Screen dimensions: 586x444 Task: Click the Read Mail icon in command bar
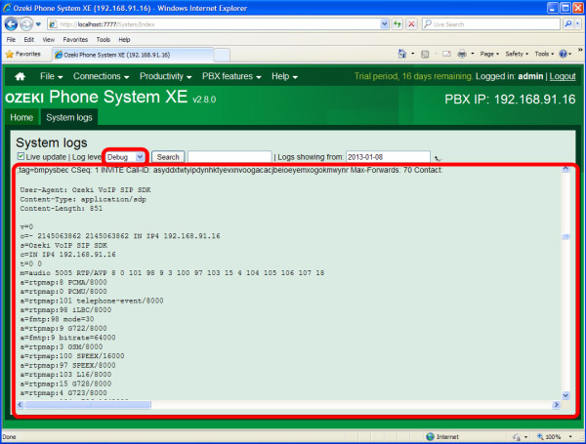pyautogui.click(x=446, y=54)
